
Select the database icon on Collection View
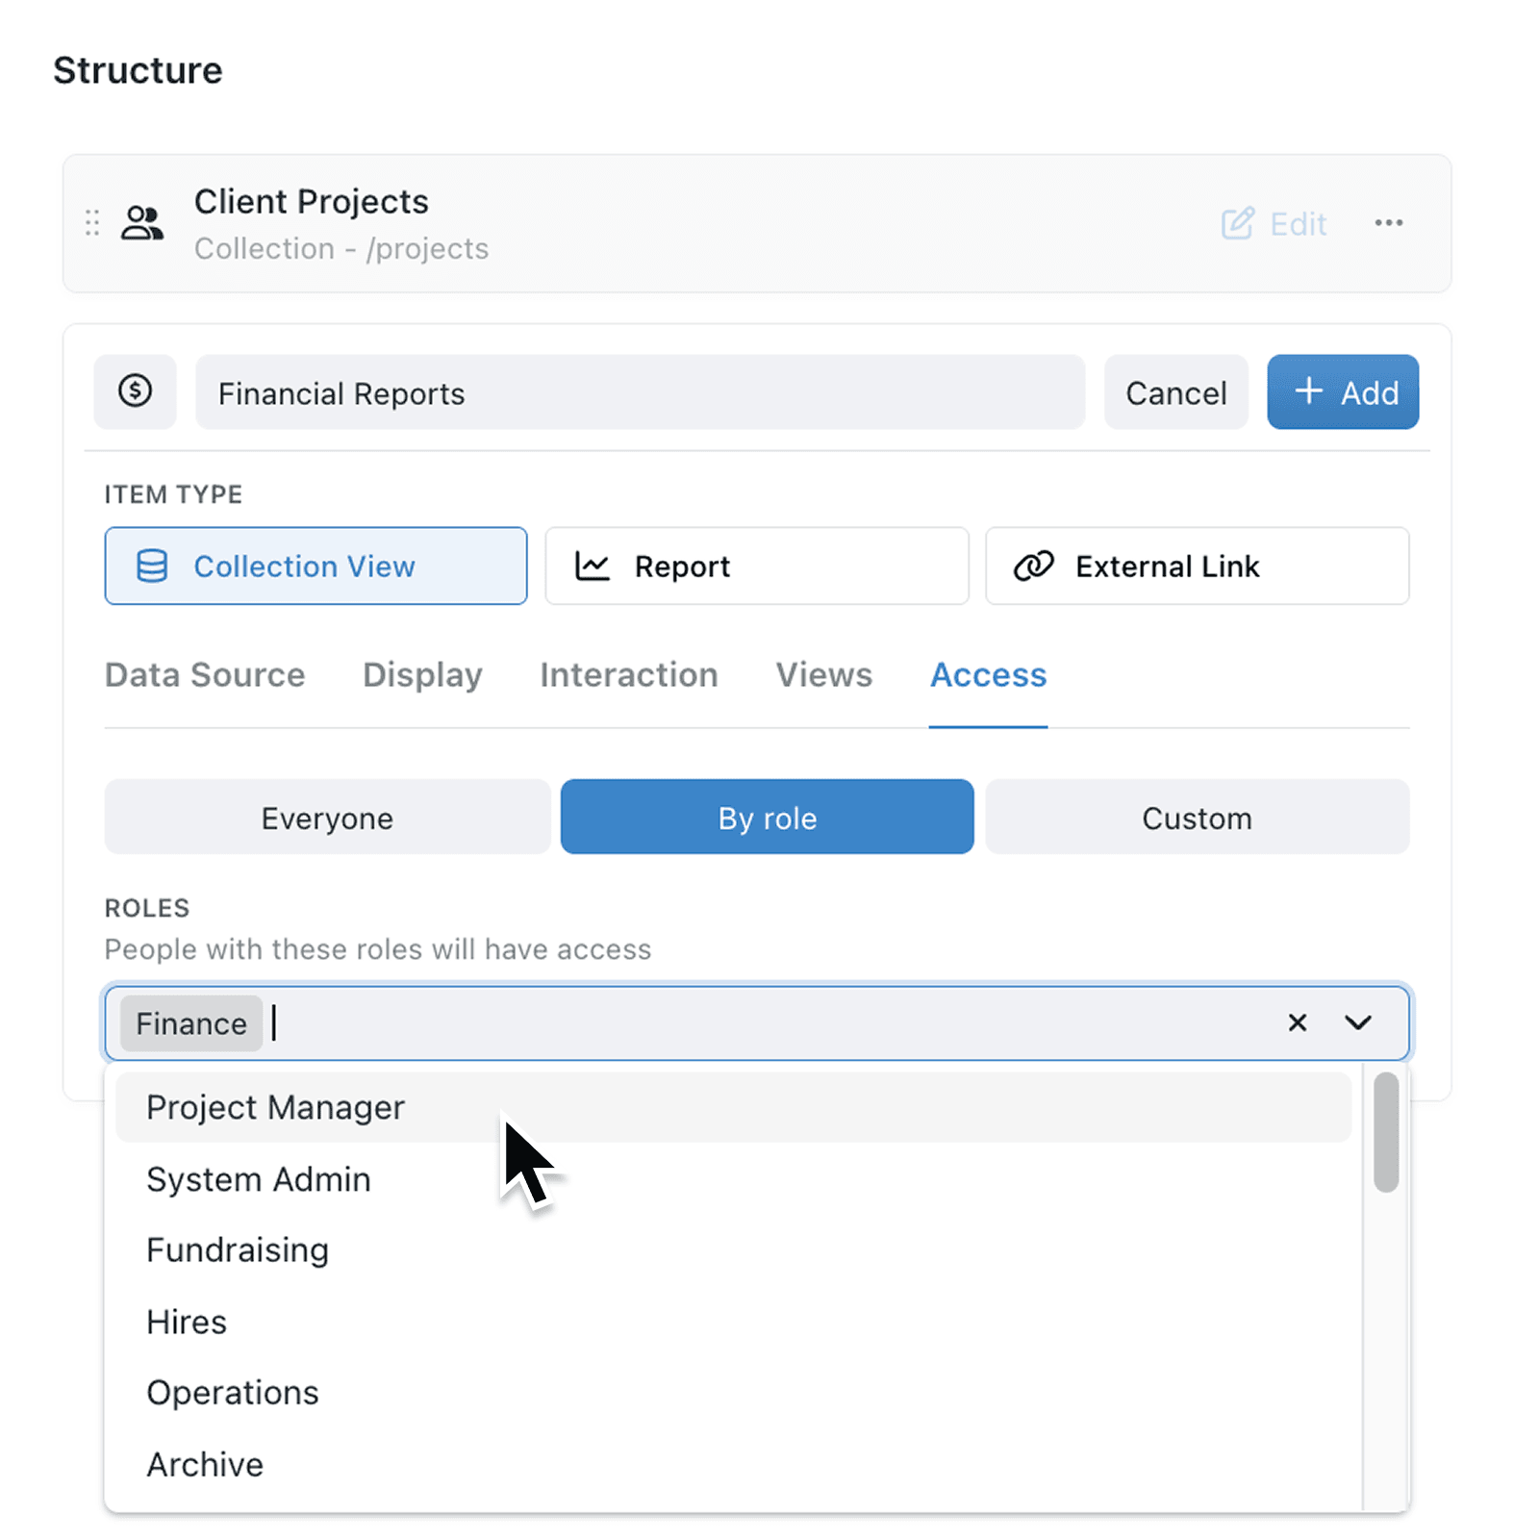pyautogui.click(x=152, y=566)
